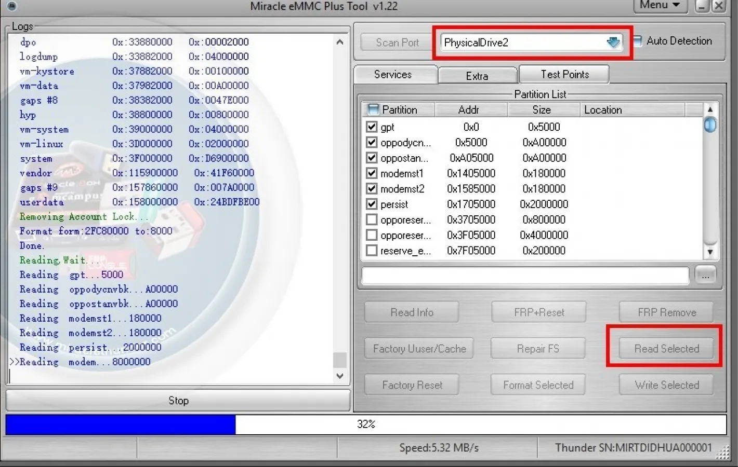Select the 'Format form:2FC80000 to:8000' log line
The width and height of the screenshot is (738, 467).
[96, 231]
